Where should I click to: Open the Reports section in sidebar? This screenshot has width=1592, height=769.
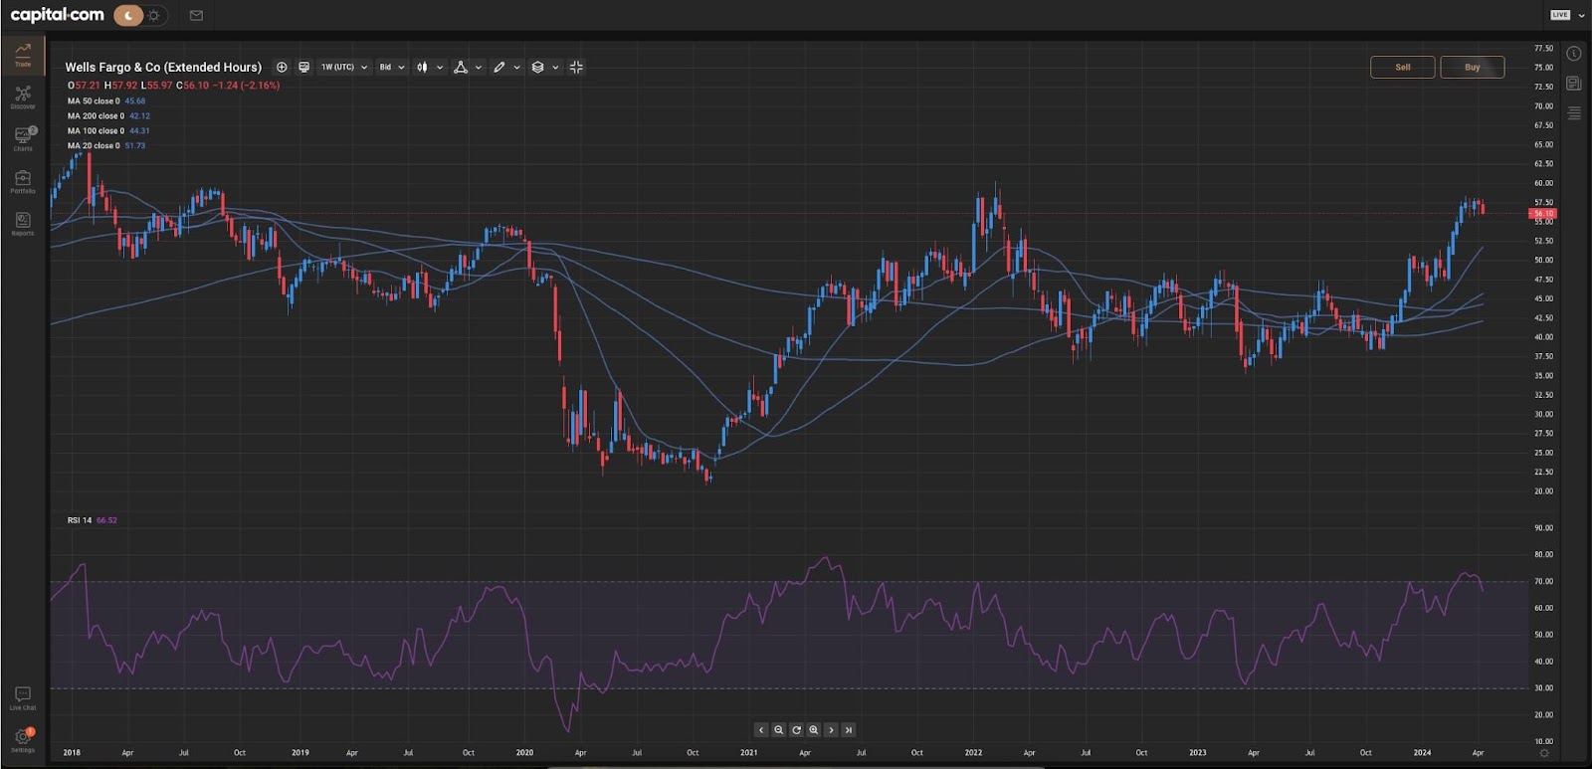[23, 223]
